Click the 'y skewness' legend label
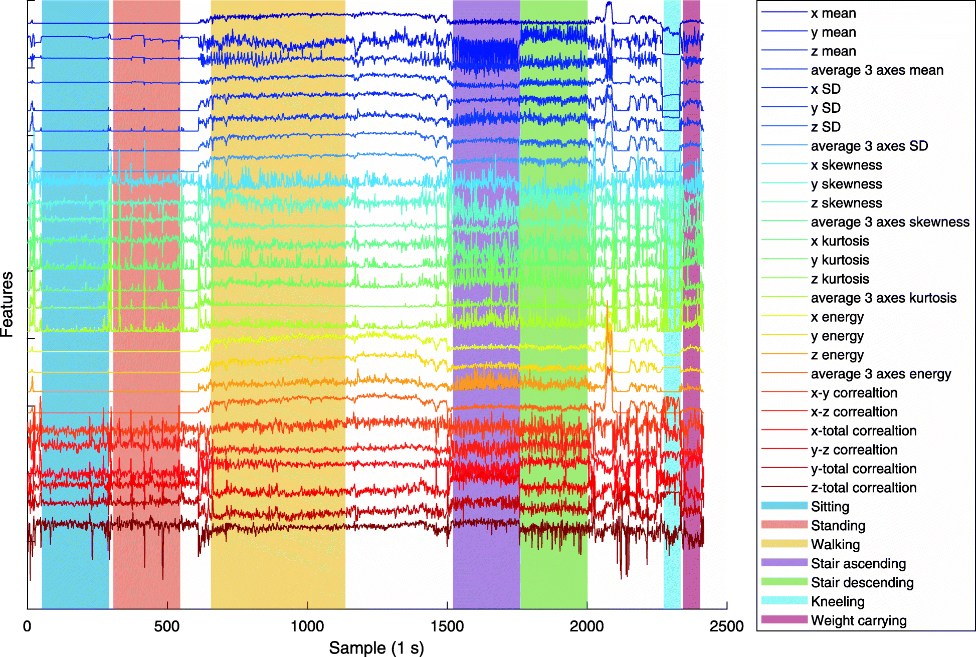This screenshot has width=976, height=657. (x=846, y=184)
